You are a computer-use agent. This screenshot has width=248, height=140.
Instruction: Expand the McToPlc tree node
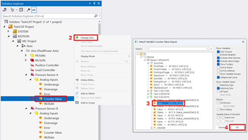(26, 60)
